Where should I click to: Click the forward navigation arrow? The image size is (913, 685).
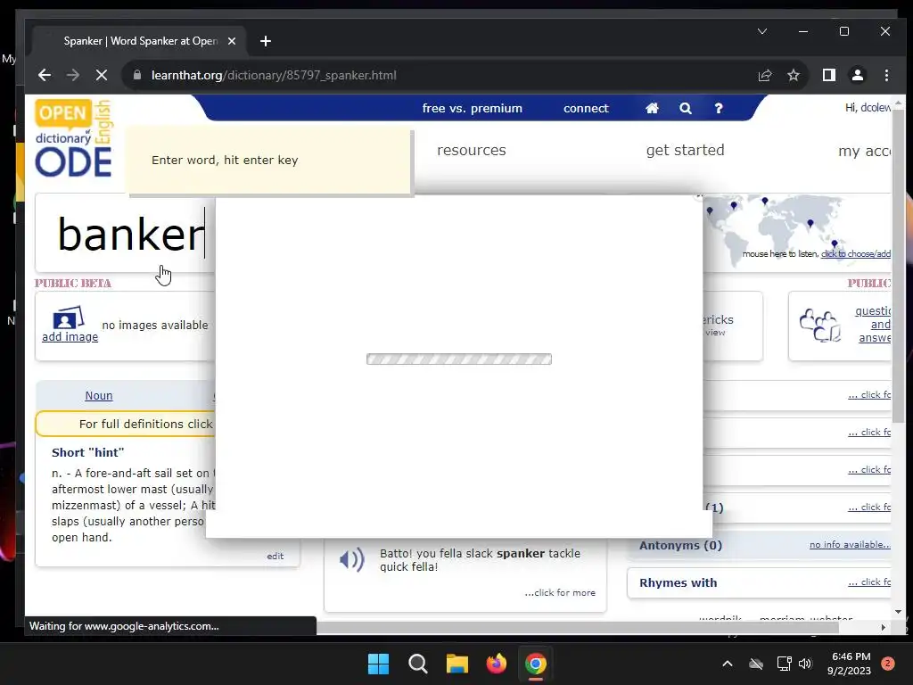[x=73, y=75]
